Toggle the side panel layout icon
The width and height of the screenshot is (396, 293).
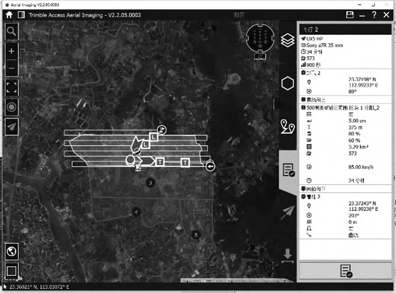pos(21,15)
